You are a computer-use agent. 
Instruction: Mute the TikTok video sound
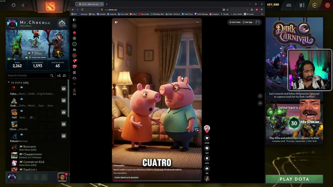(116, 22)
